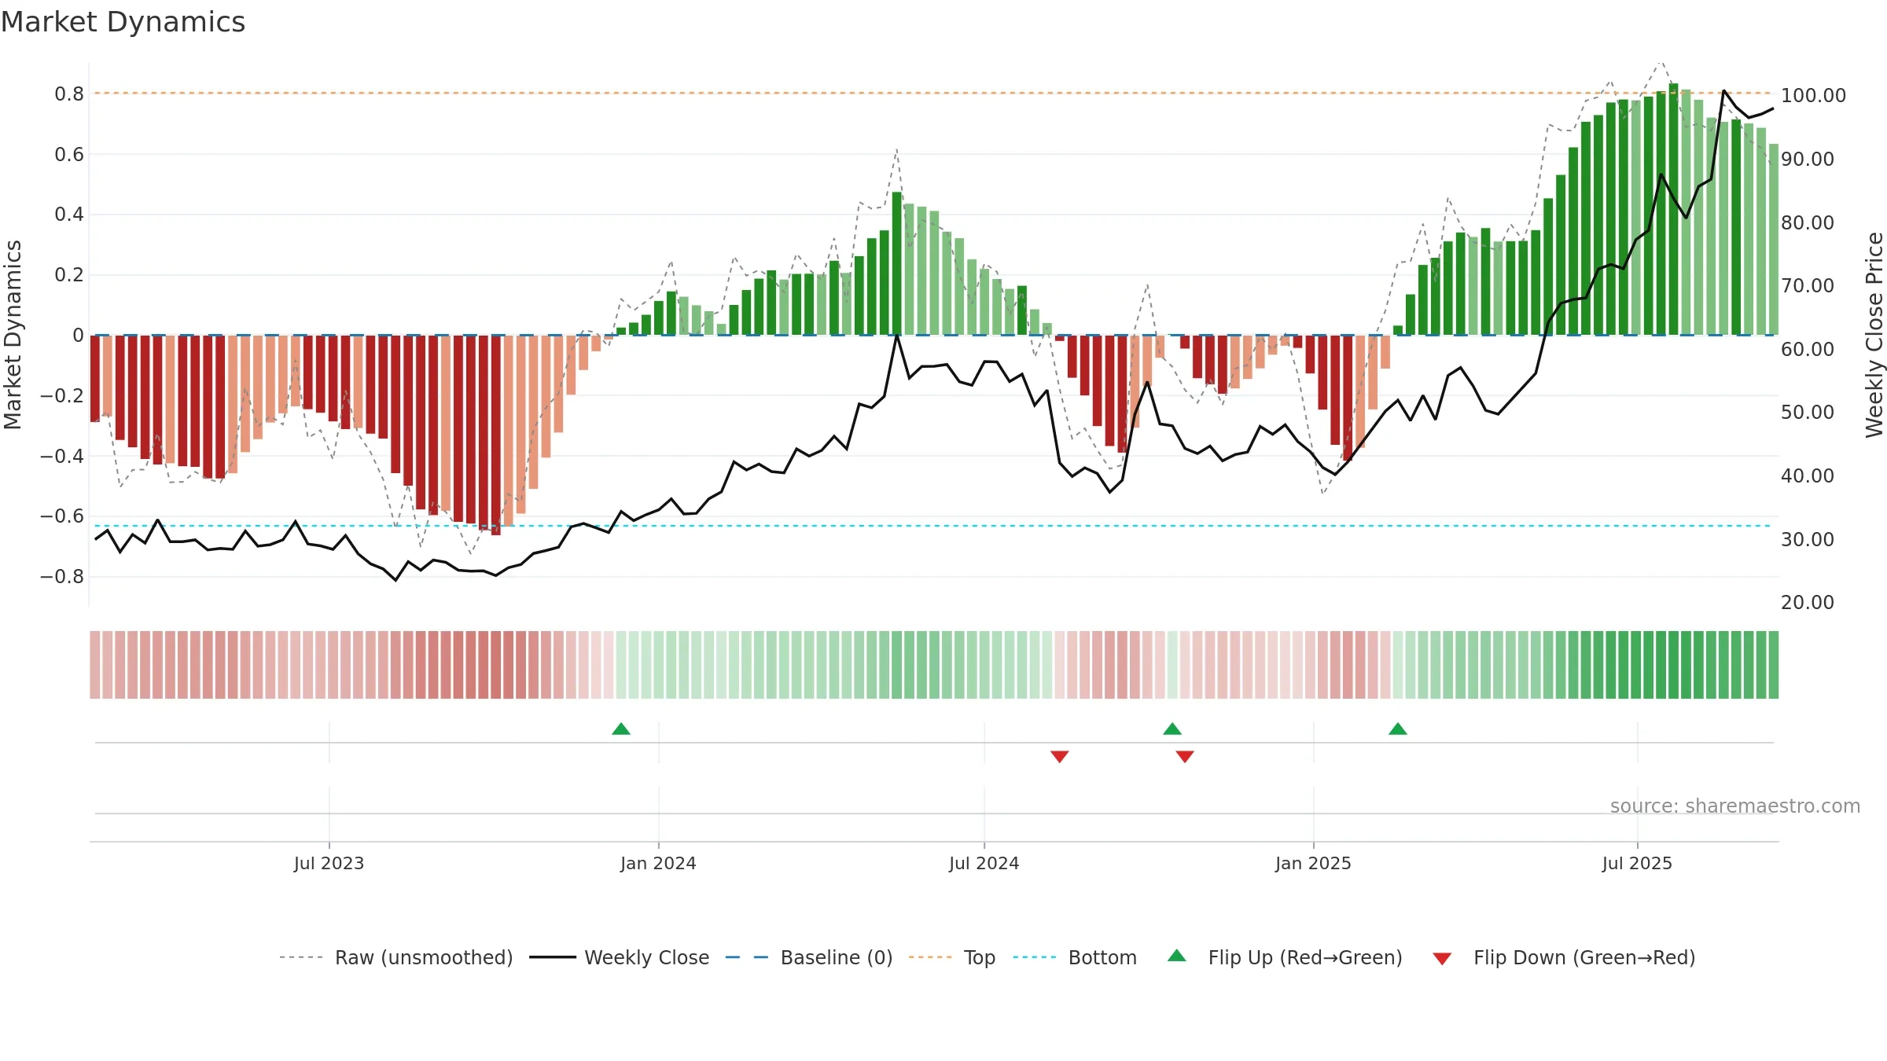Click the green Flip Up marker in autumn 2024

[x=1172, y=729]
